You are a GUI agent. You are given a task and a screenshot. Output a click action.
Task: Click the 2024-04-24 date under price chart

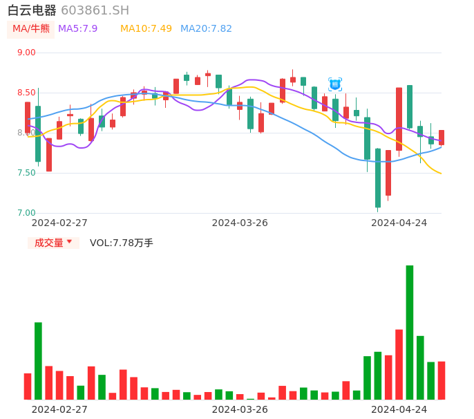click(399, 223)
